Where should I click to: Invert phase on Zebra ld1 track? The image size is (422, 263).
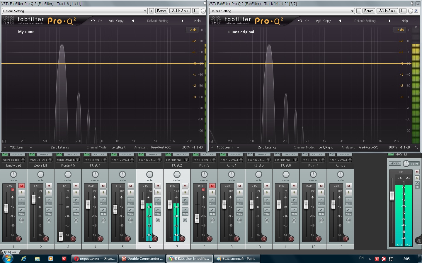click(x=49, y=220)
